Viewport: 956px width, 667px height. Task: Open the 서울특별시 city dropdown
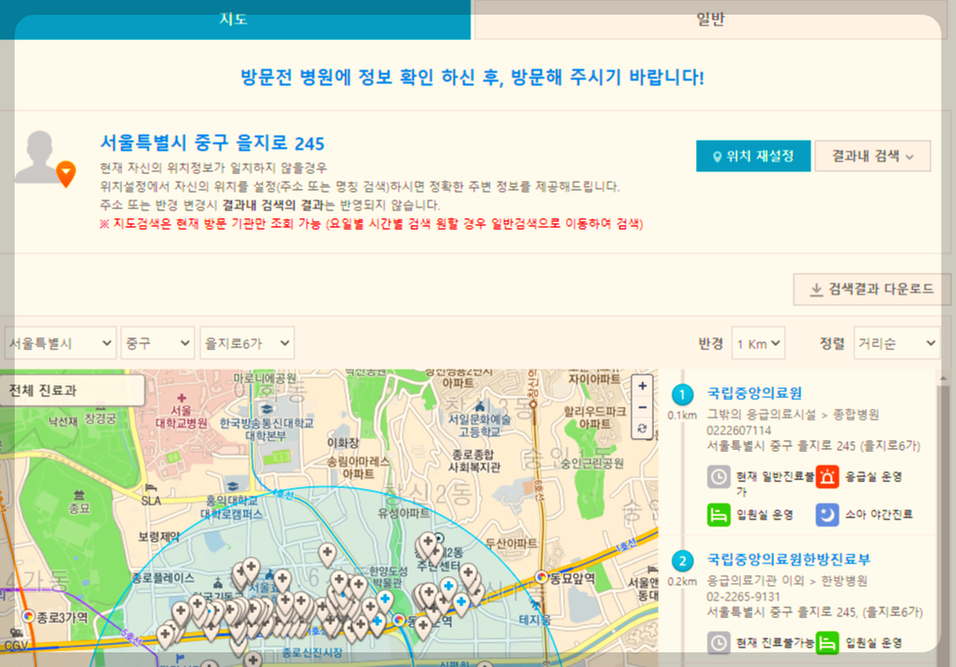coord(60,343)
